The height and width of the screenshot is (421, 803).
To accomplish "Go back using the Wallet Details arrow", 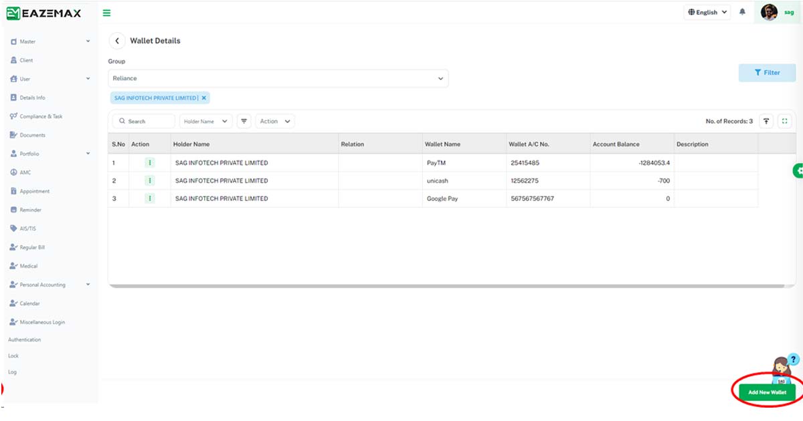I will [x=117, y=41].
